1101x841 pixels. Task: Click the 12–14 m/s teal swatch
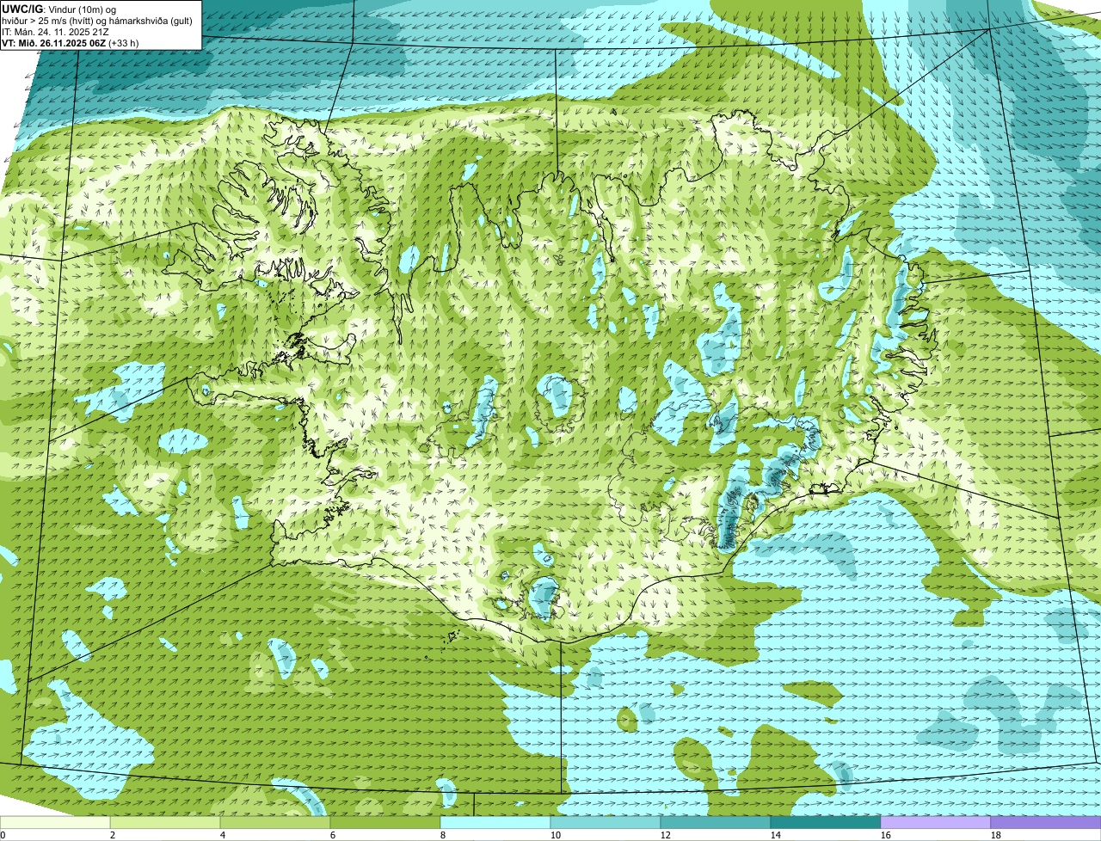(x=716, y=822)
